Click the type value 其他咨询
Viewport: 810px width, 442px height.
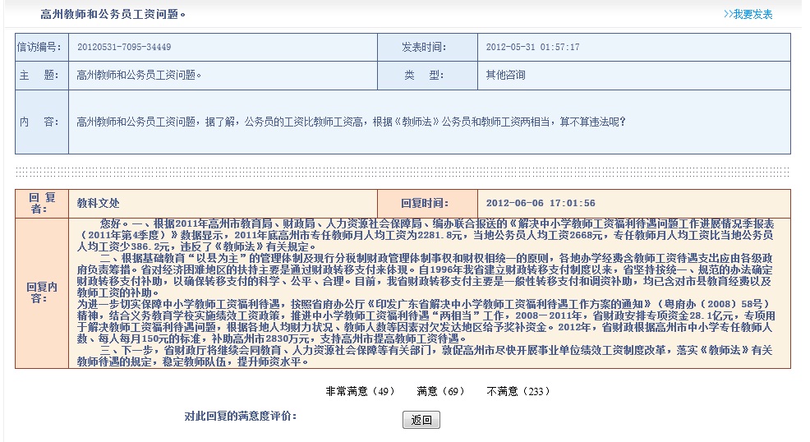click(505, 75)
